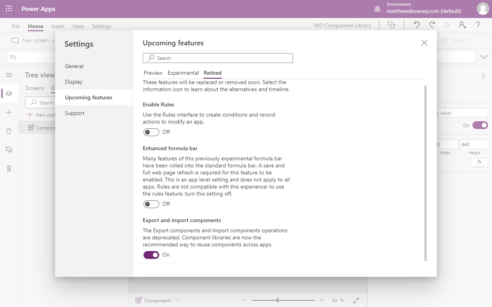Turn on the Enhanced formula bar toggle
Image resolution: width=492 pixels, height=307 pixels.
coord(151,204)
